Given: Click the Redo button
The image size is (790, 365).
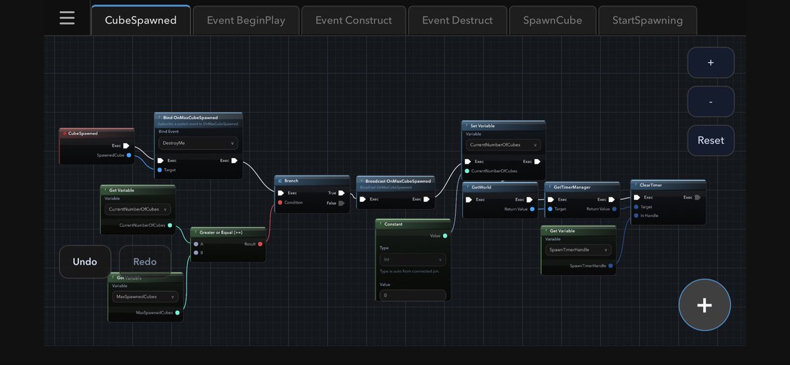Looking at the screenshot, I should tap(145, 262).
